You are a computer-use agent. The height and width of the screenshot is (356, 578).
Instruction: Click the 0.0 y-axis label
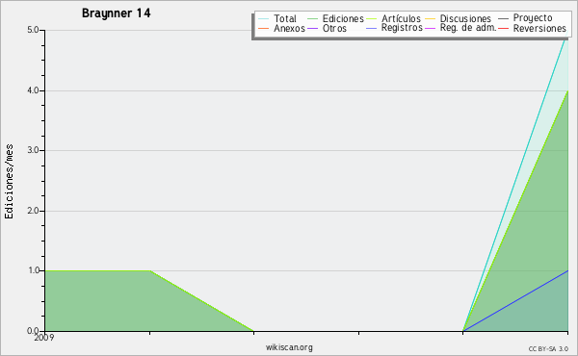[x=33, y=331]
